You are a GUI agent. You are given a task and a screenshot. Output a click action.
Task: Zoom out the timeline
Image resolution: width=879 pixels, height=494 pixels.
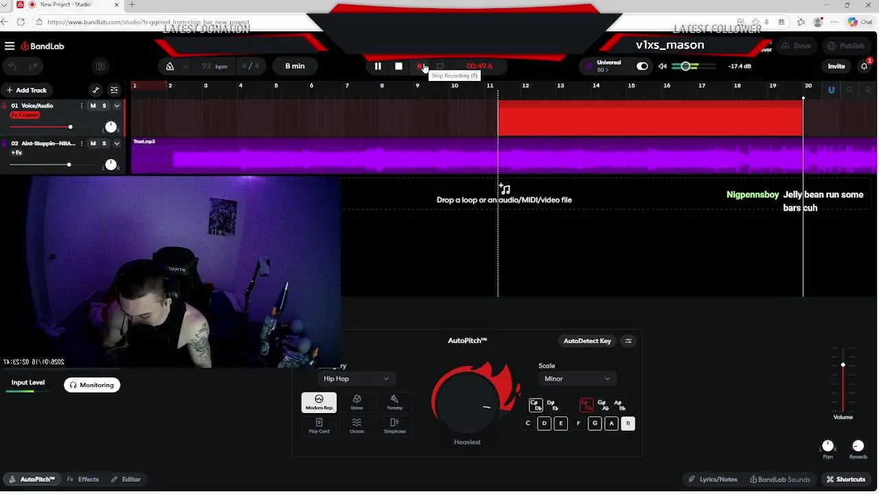pos(850,90)
